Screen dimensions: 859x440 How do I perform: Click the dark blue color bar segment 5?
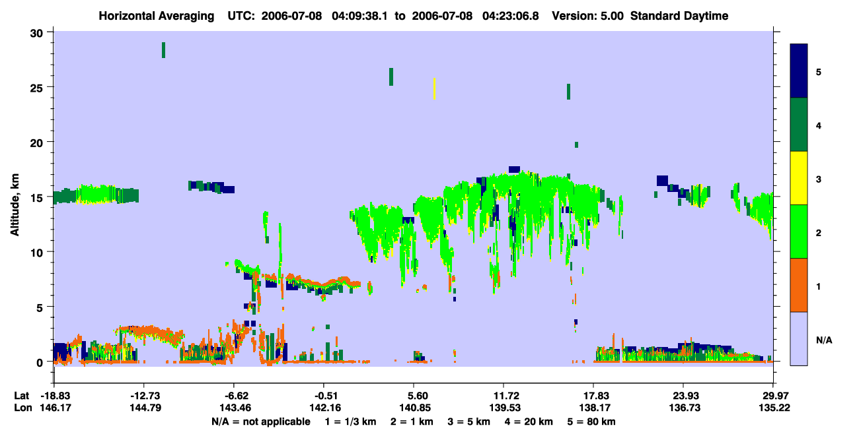point(799,71)
